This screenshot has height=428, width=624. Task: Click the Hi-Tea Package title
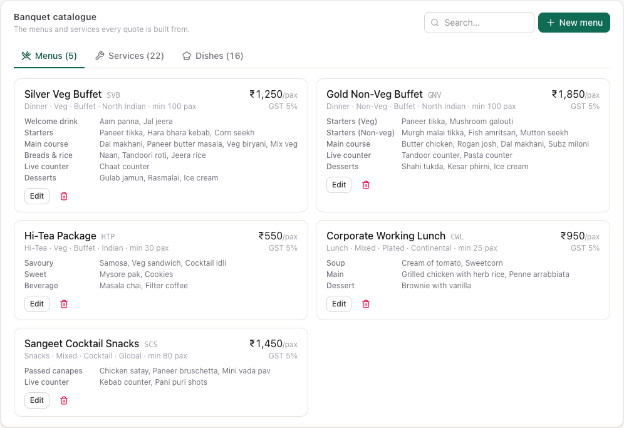pyautogui.click(x=60, y=236)
